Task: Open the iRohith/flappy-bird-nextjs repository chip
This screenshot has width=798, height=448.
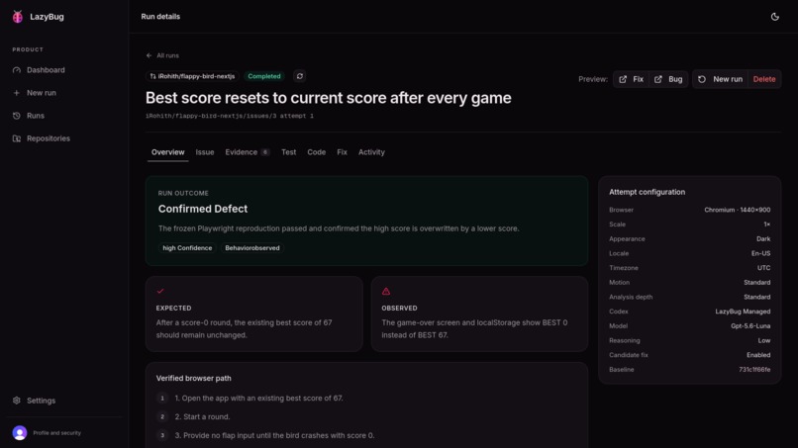Action: tap(192, 76)
